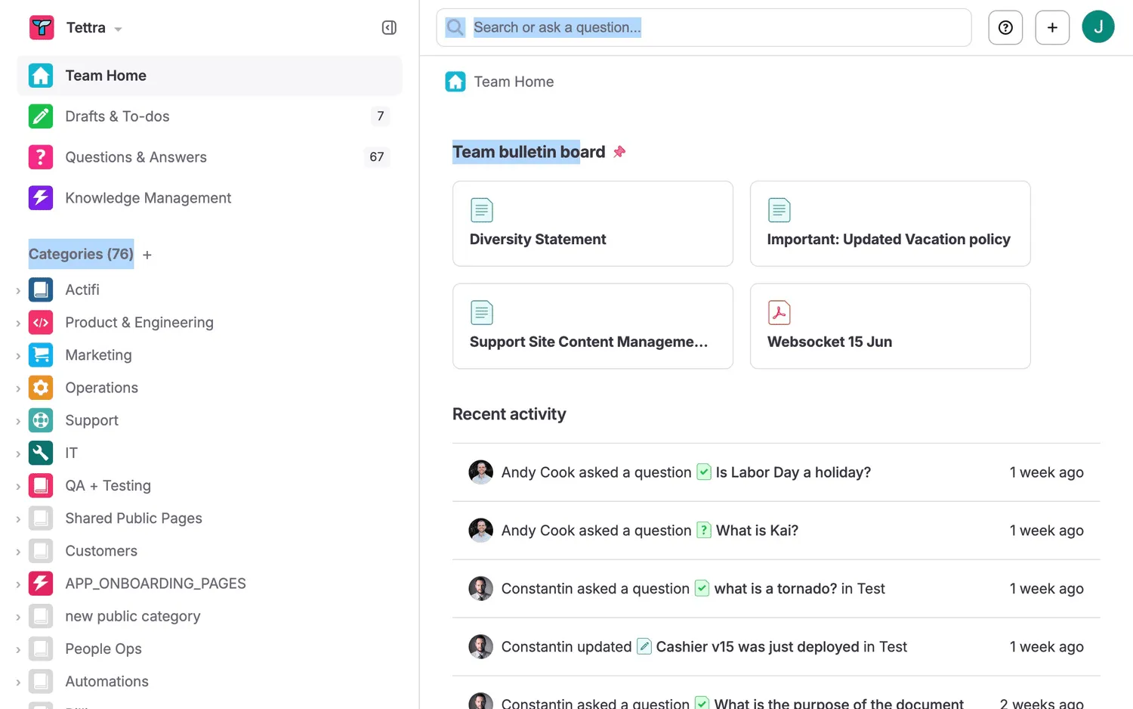Image resolution: width=1133 pixels, height=709 pixels.
Task: Click the Tettra logo icon
Action: tap(42, 27)
